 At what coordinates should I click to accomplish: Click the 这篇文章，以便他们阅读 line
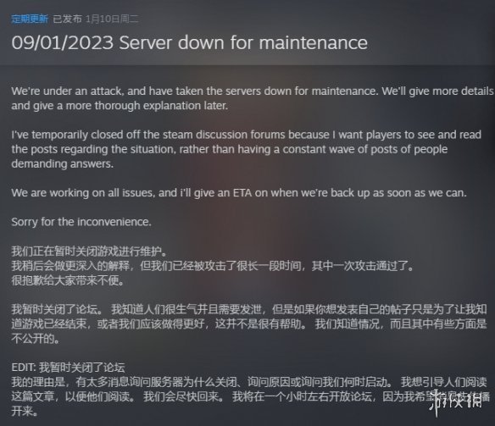point(220,396)
